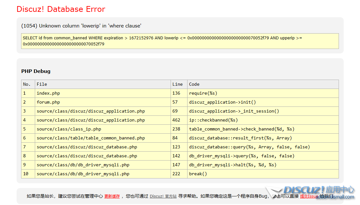The height and width of the screenshot is (205, 360).
Task: Click the discuz_application->init() code cell
Action: click(x=222, y=102)
